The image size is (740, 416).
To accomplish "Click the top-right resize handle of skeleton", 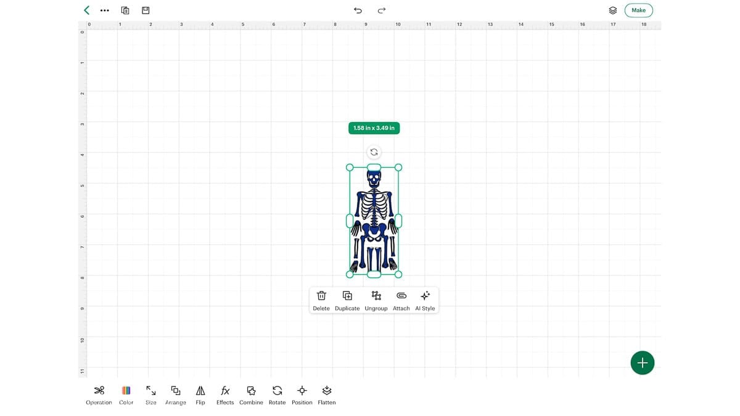I will [x=398, y=168].
